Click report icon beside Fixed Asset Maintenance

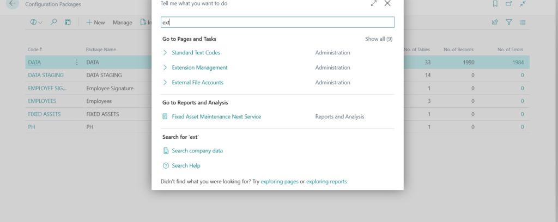(165, 116)
